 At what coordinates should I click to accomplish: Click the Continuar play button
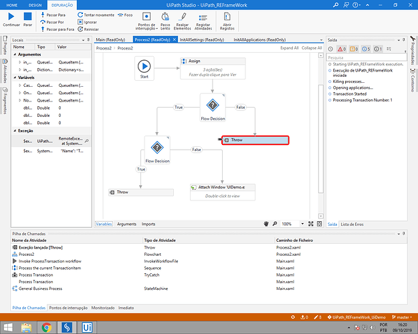[x=11, y=19]
